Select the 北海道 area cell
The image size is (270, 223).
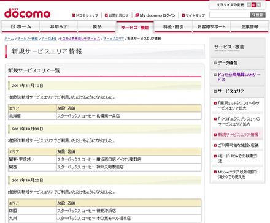[32, 116]
